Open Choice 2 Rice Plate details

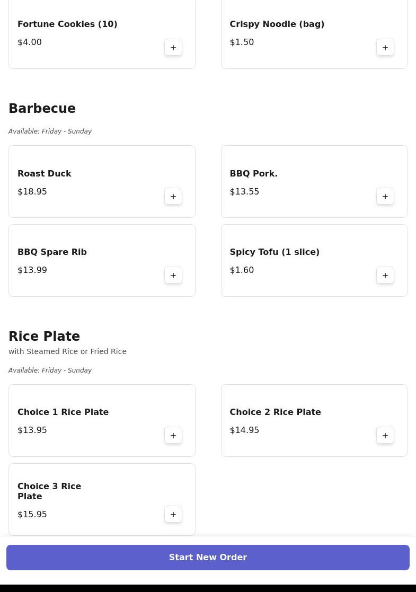pyautogui.click(x=275, y=412)
